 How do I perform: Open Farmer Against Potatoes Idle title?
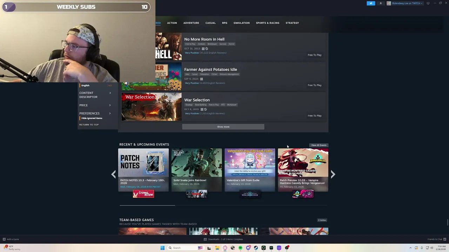click(210, 69)
